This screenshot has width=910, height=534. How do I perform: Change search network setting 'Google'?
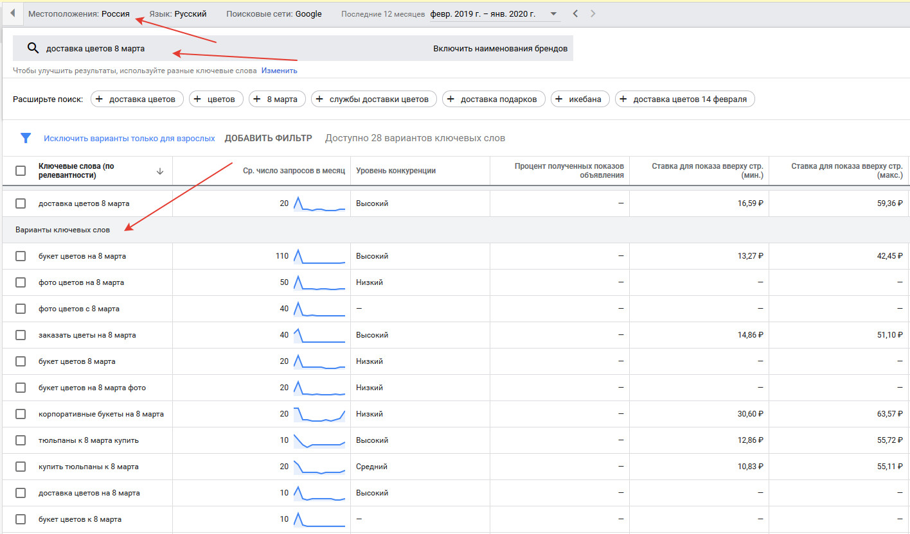click(308, 13)
